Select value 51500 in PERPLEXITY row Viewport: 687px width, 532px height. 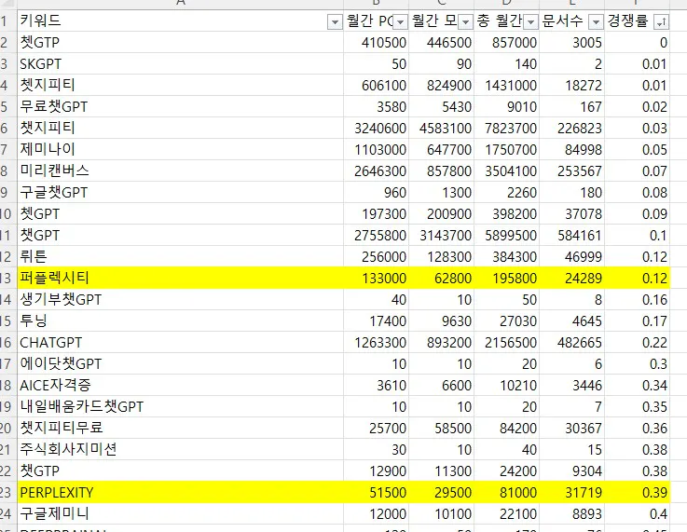point(376,493)
